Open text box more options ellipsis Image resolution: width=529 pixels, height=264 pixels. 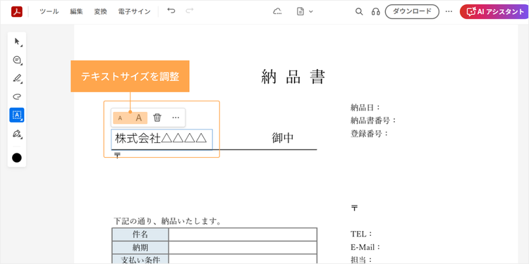tap(176, 118)
